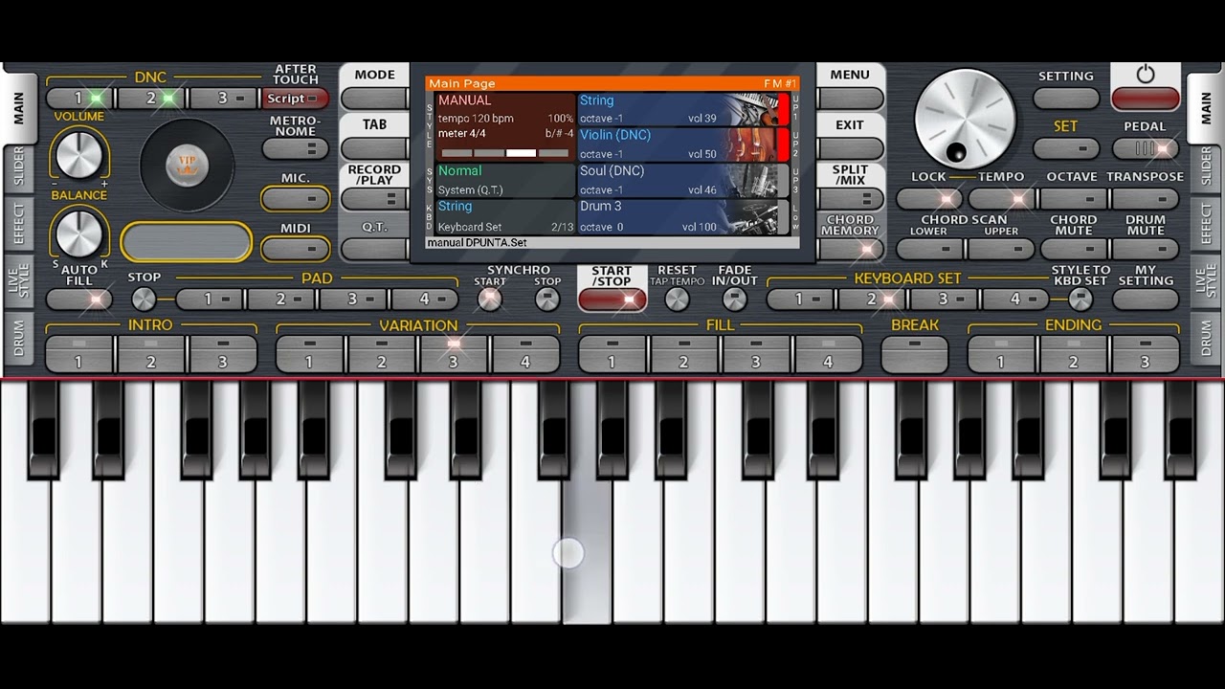This screenshot has height=689, width=1225.
Task: Toggle Chord Mute
Action: pos(1073,250)
